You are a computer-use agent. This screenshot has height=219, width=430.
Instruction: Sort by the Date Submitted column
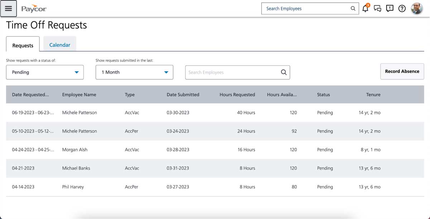[183, 95]
